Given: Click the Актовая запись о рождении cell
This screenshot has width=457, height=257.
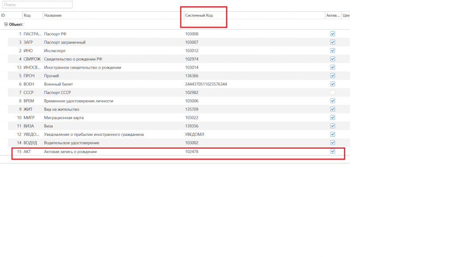Looking at the screenshot, I should [x=70, y=152].
